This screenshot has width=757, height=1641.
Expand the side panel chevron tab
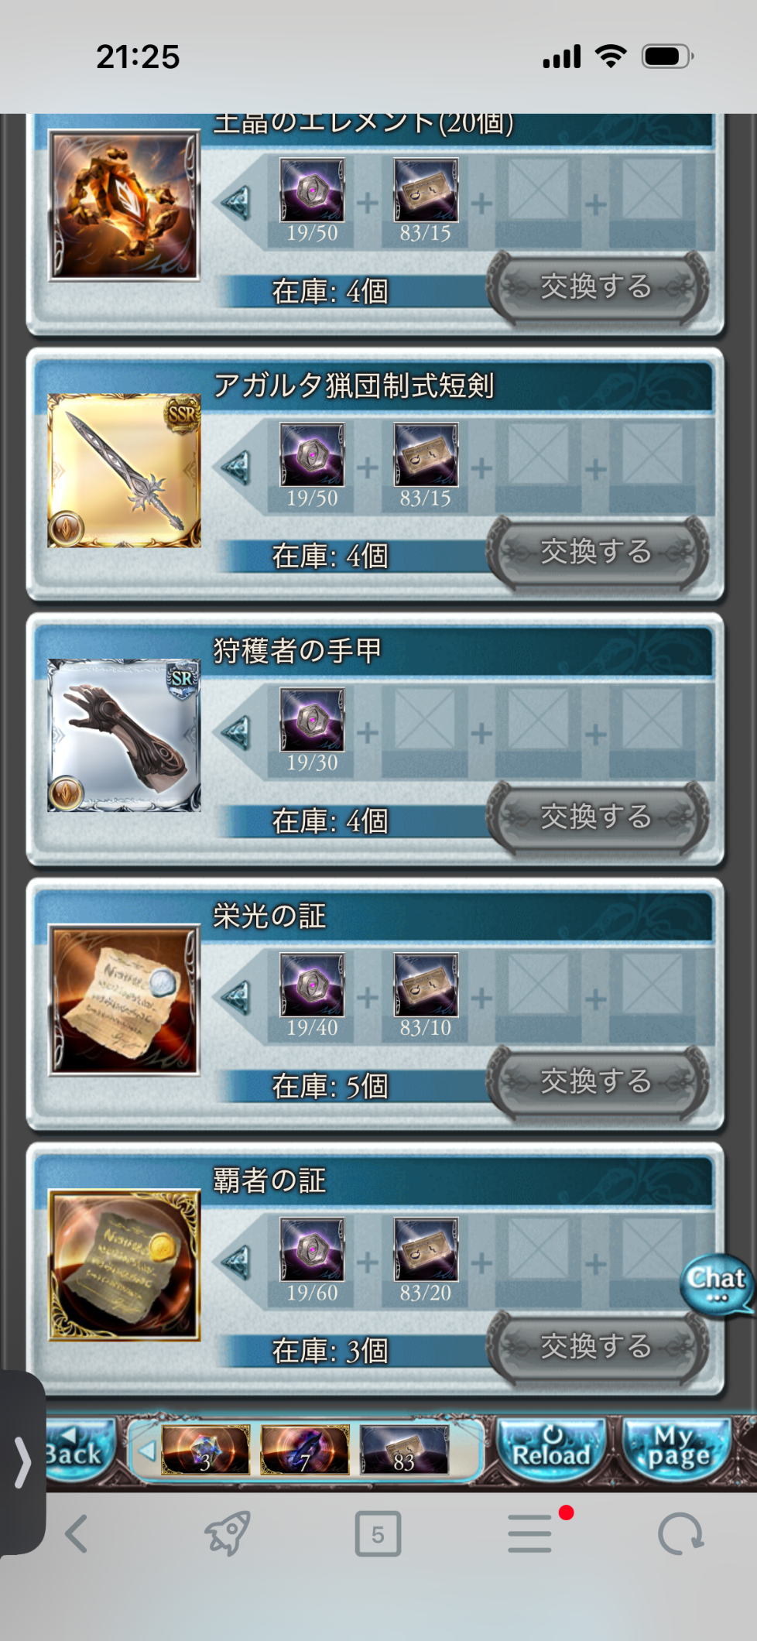pos(22,1463)
